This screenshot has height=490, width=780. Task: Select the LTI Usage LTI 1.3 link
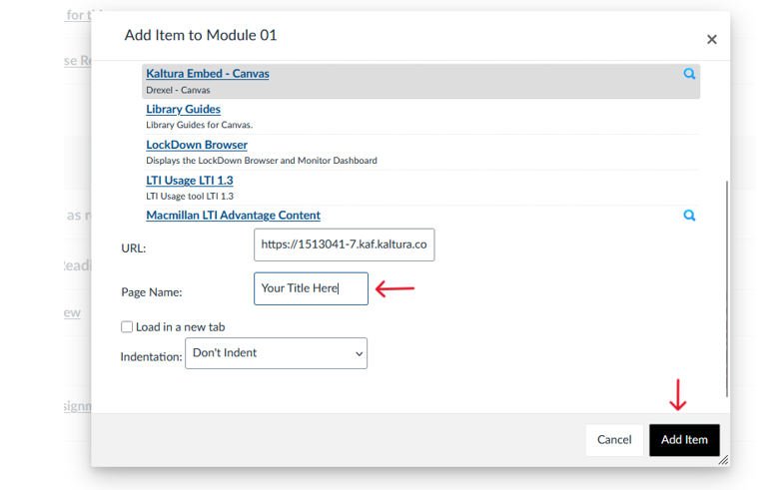[190, 181]
